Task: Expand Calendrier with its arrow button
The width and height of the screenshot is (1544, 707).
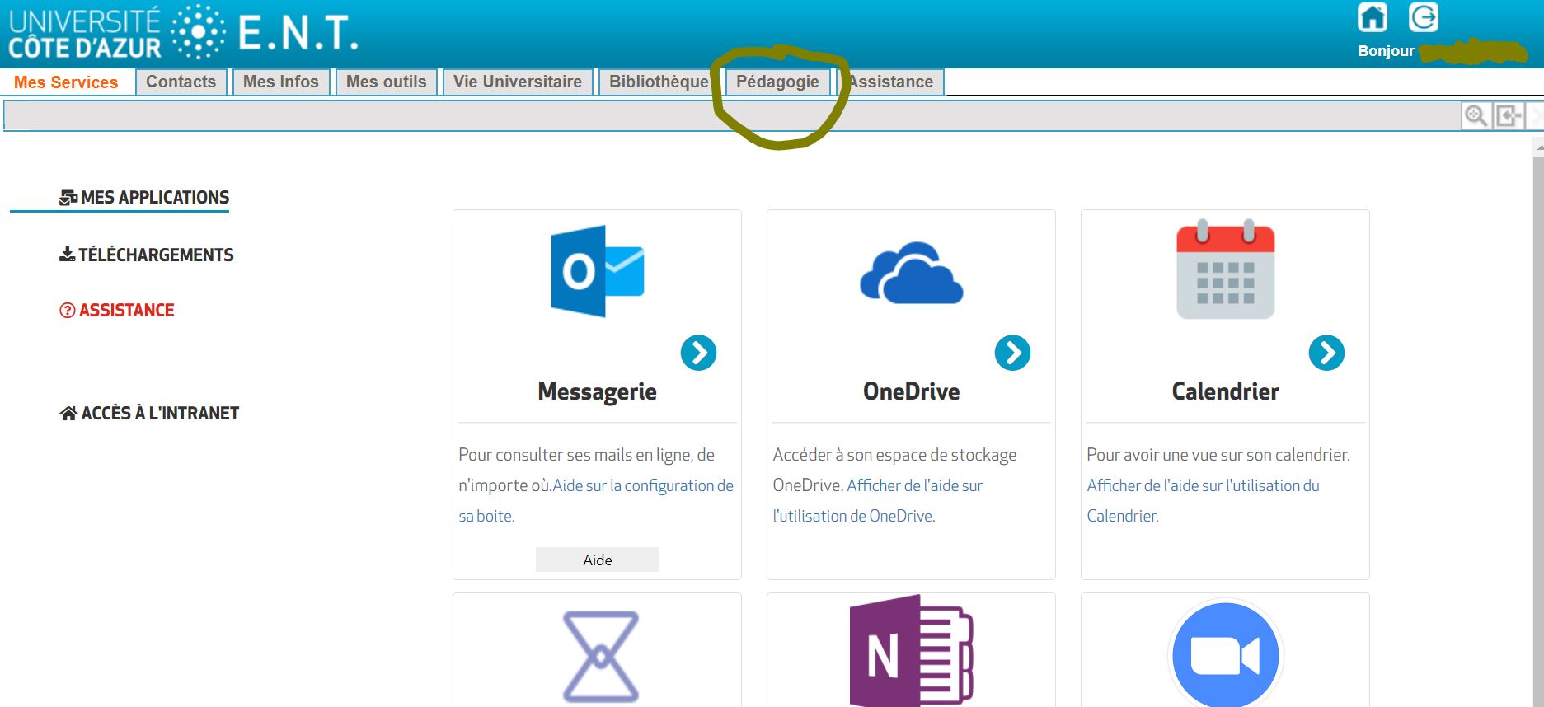Action: pos(1326,353)
